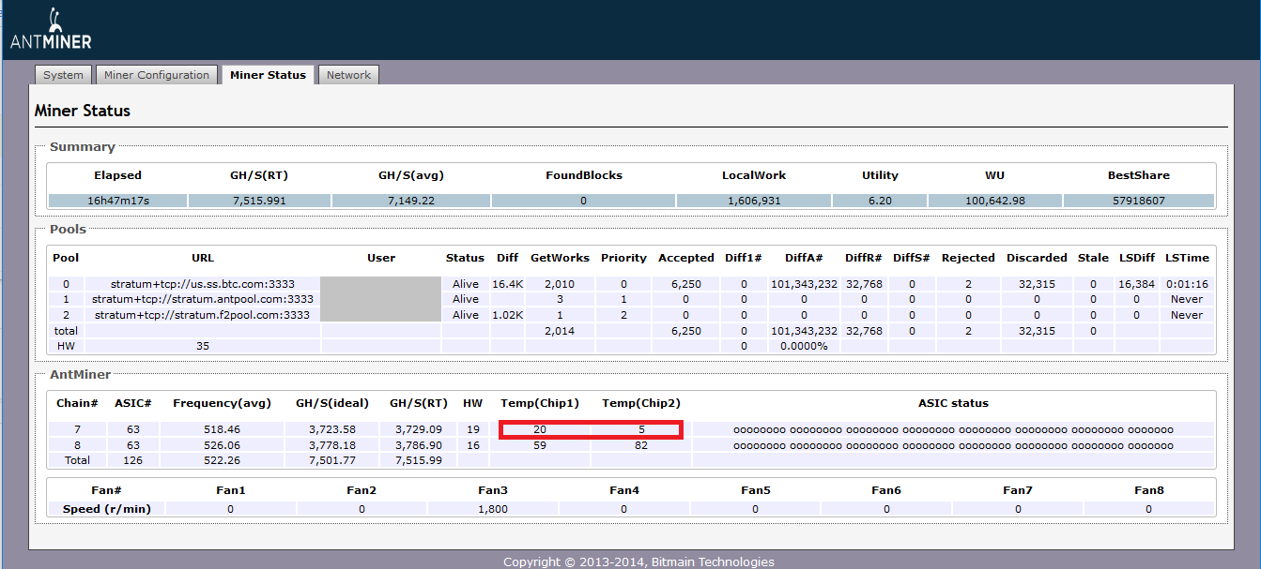Click the Temp(Chip2) column header

[x=640, y=403]
